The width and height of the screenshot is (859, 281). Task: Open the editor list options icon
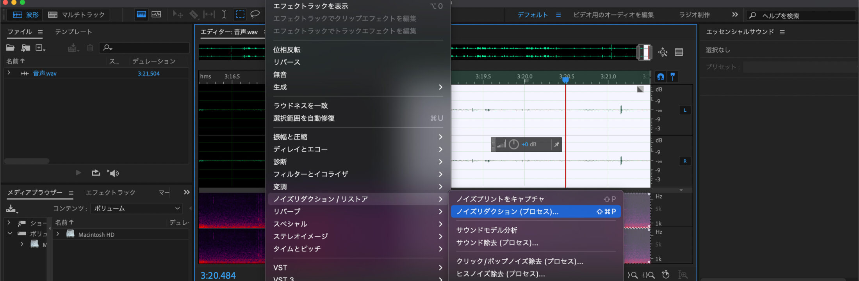point(679,52)
